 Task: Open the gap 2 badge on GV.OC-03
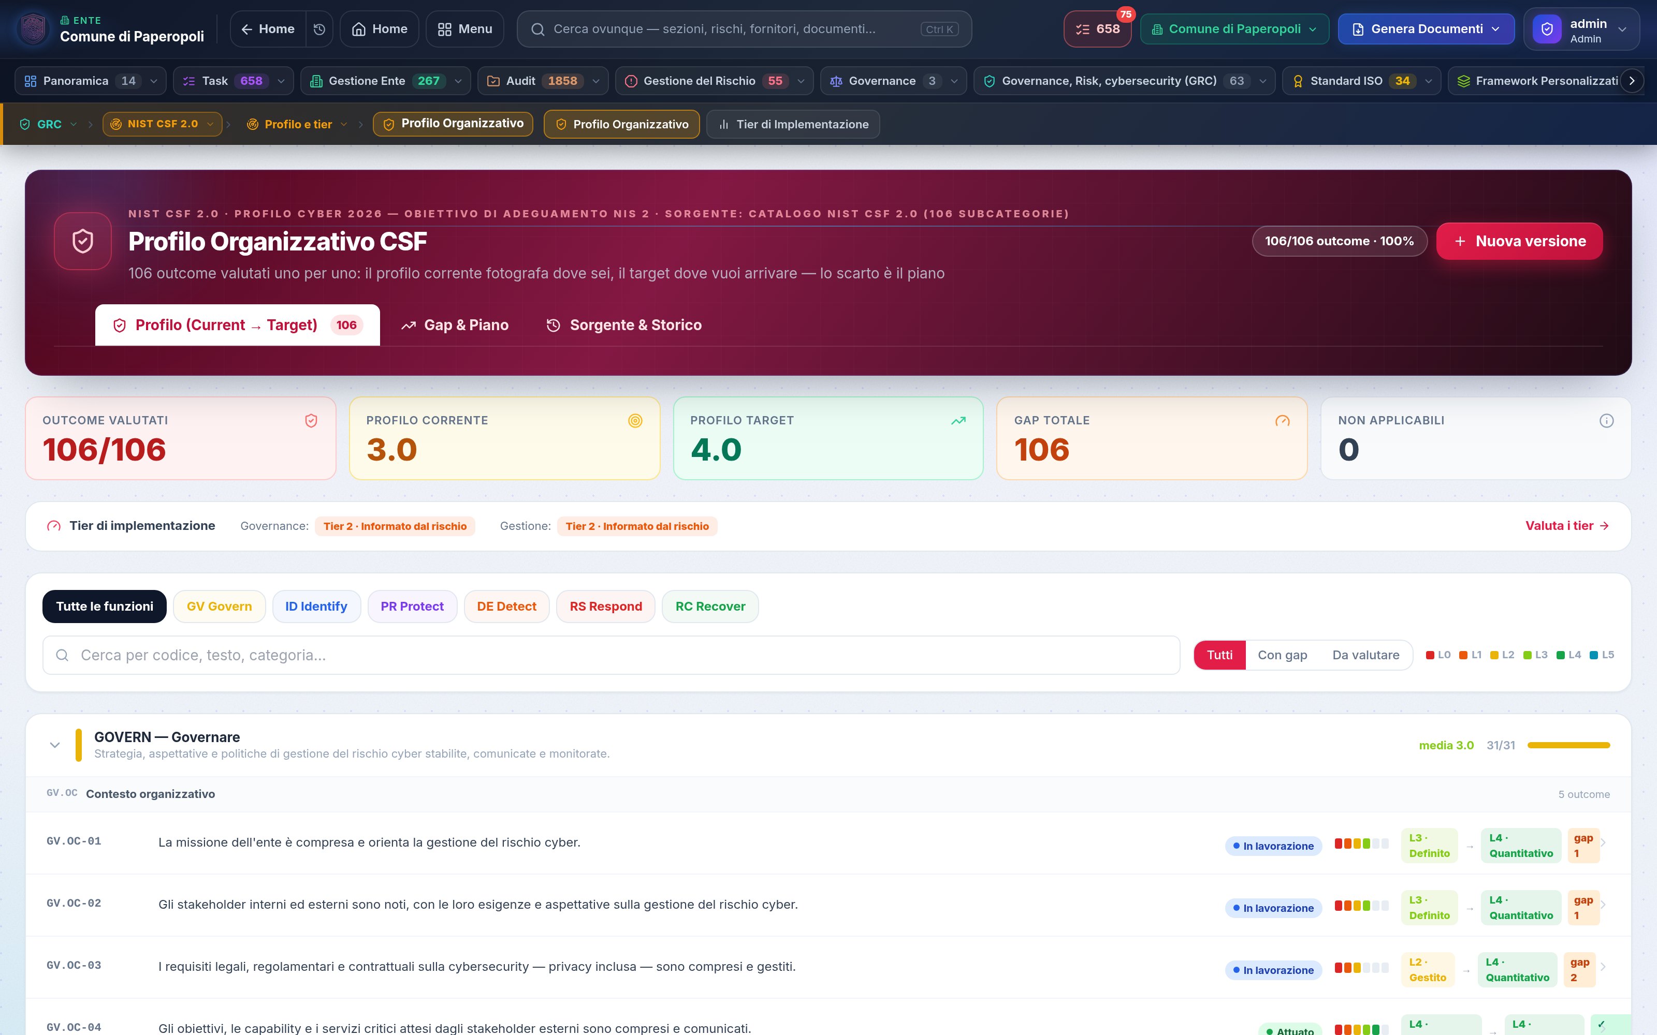tap(1580, 970)
